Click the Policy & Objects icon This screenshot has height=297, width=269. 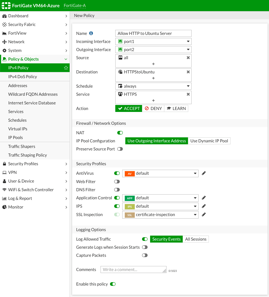point(4,59)
